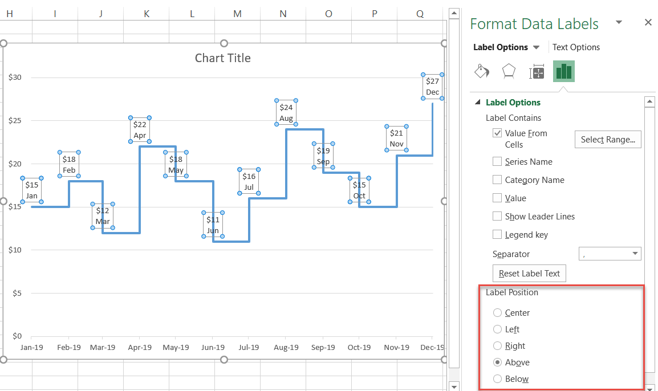Image resolution: width=658 pixels, height=391 pixels.
Task: Click the Select Range button
Action: pyautogui.click(x=608, y=139)
